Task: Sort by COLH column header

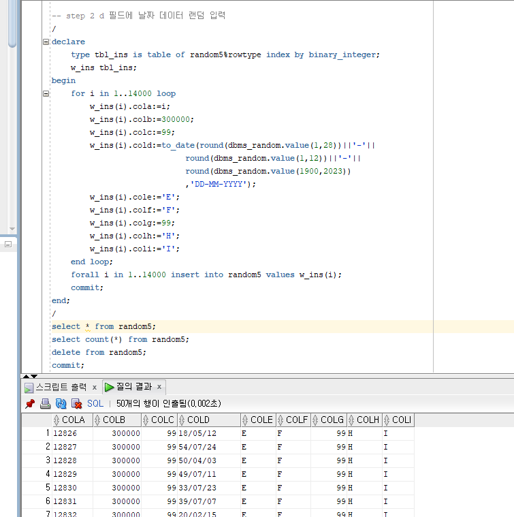Action: point(365,420)
